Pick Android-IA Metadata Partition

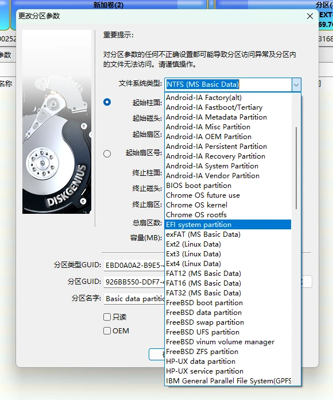coord(228,117)
